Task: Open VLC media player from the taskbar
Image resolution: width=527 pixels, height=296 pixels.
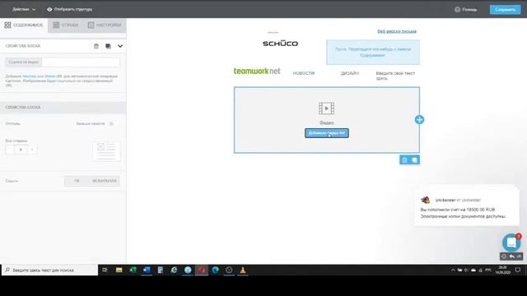Action: pyautogui.click(x=243, y=270)
